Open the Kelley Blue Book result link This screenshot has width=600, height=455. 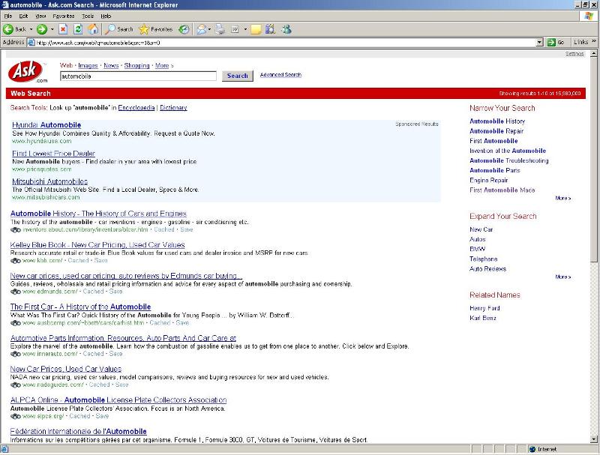97,245
